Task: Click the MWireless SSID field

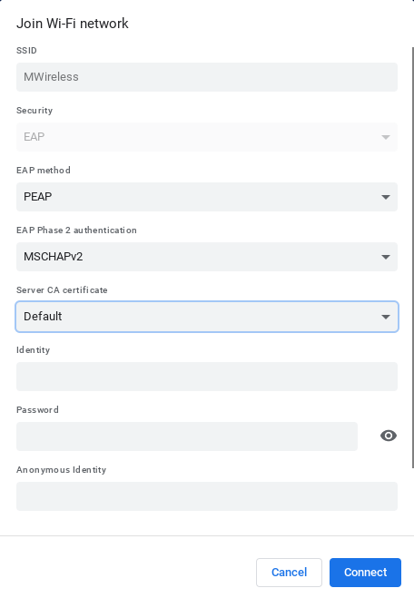Action: tap(207, 77)
